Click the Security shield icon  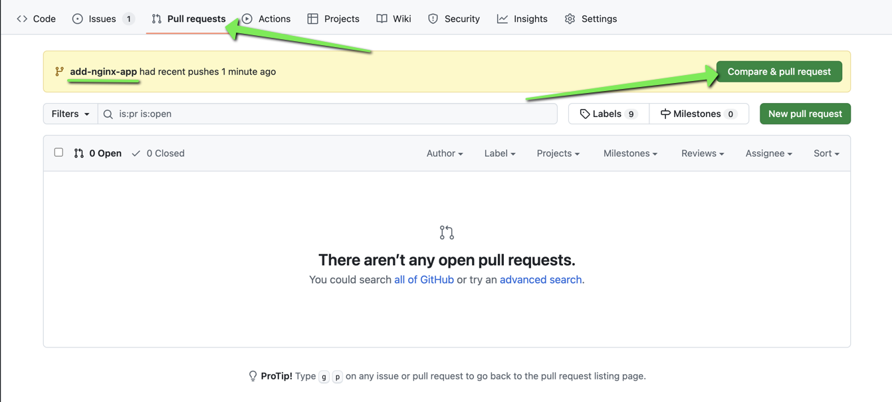(433, 19)
